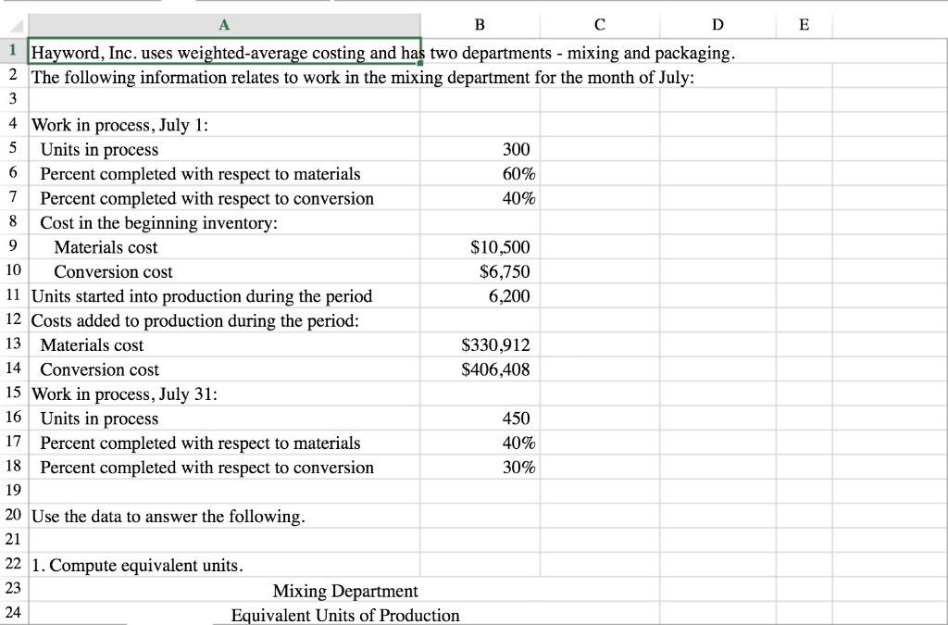Image resolution: width=948 pixels, height=625 pixels.
Task: Select column C header
Action: (x=599, y=25)
